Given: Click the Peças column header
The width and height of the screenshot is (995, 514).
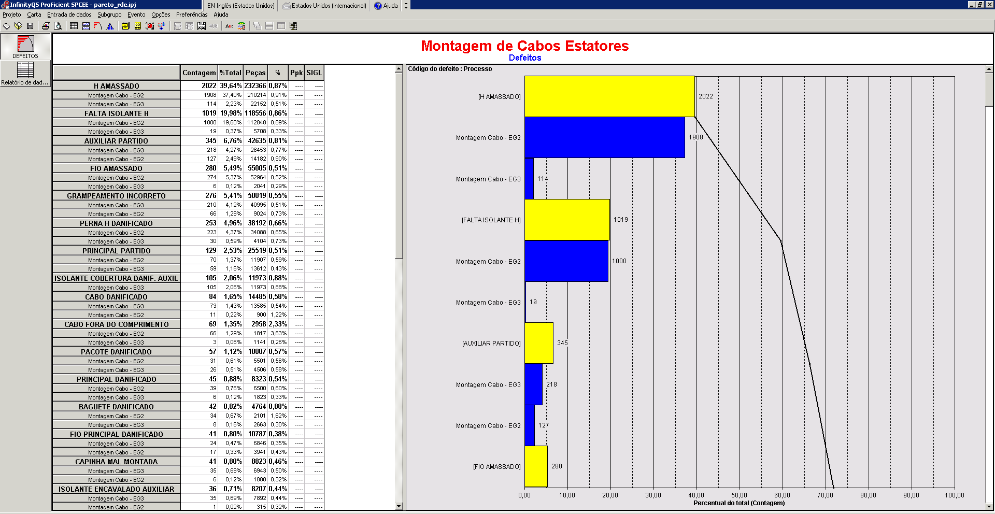Looking at the screenshot, I should (255, 73).
